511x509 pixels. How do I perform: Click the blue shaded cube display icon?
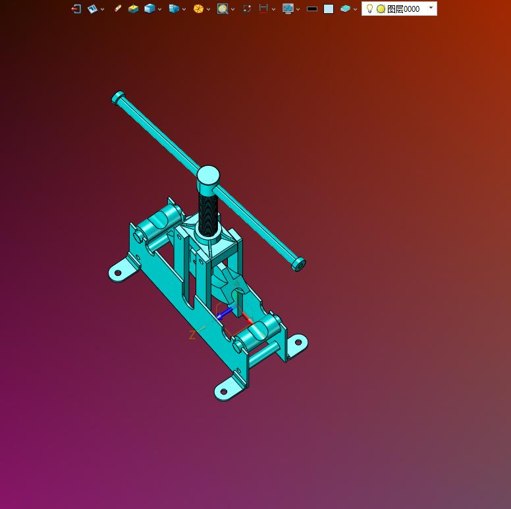pos(149,9)
